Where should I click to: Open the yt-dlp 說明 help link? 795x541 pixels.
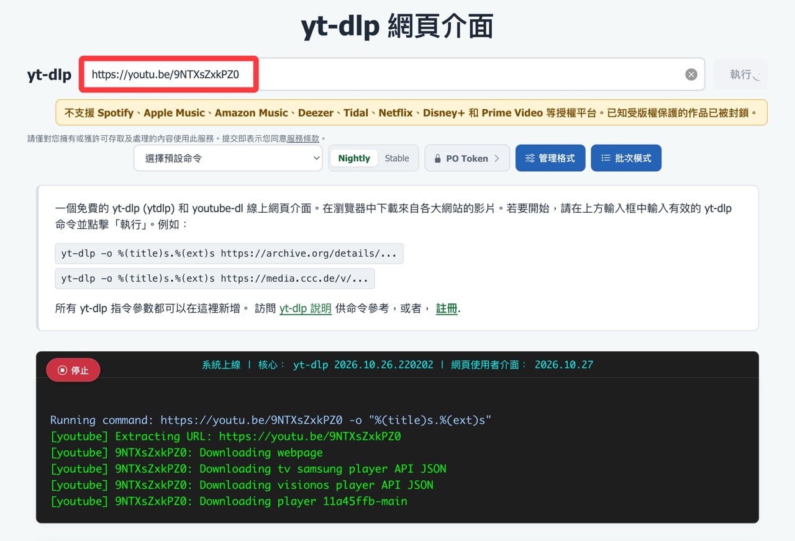point(306,308)
